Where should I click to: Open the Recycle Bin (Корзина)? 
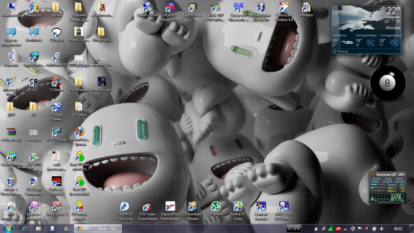(11, 57)
